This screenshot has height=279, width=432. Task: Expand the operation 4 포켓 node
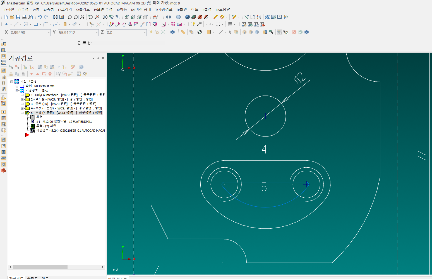click(22, 108)
